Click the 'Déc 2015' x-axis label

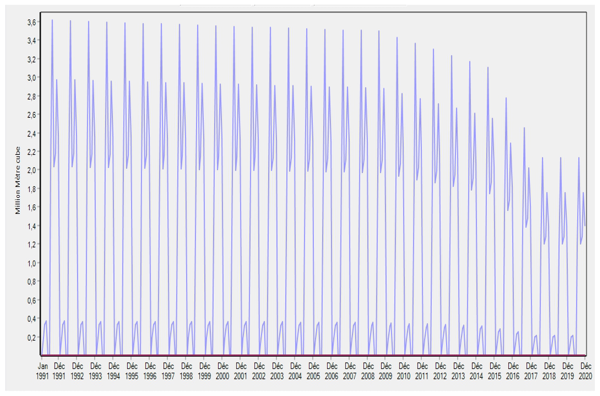tap(494, 371)
